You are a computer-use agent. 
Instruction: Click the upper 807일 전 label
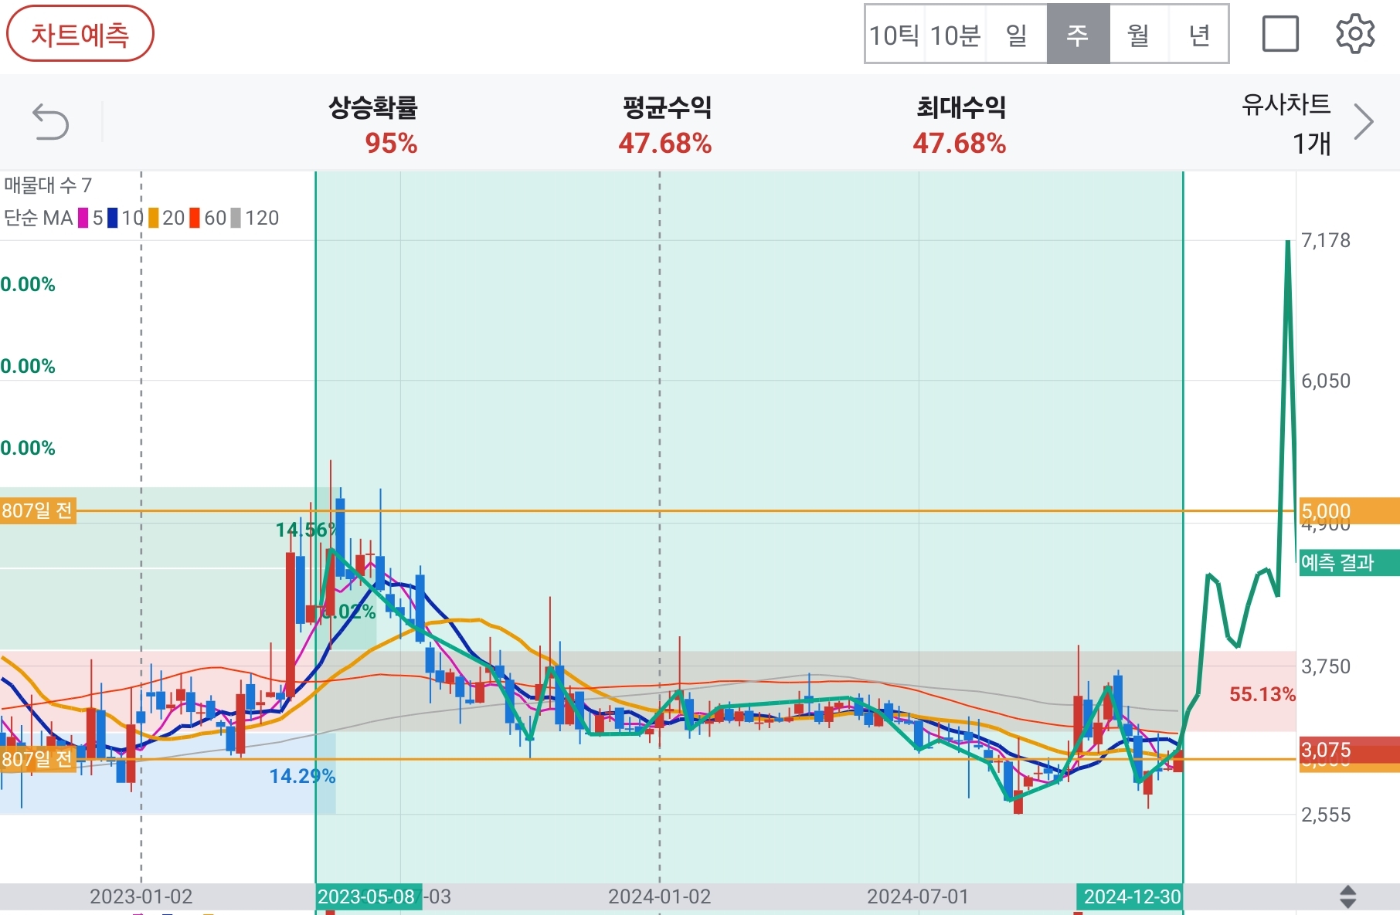[x=38, y=510]
